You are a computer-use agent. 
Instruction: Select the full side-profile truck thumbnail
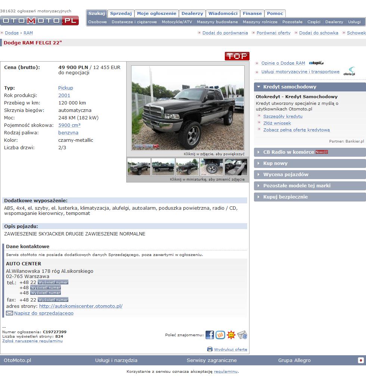tap(163, 167)
